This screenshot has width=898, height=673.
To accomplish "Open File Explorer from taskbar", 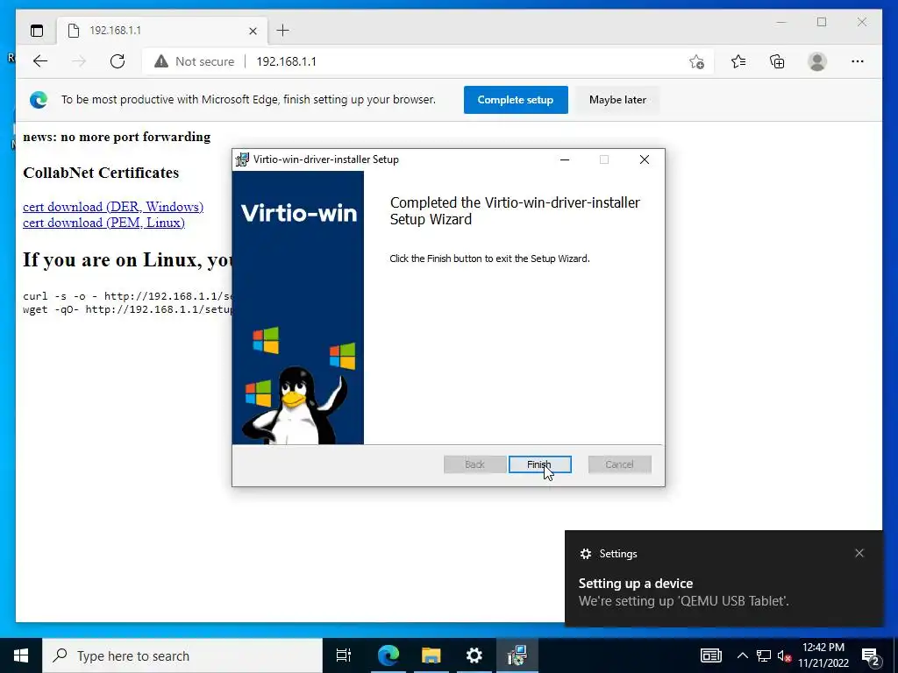I will coord(431,655).
